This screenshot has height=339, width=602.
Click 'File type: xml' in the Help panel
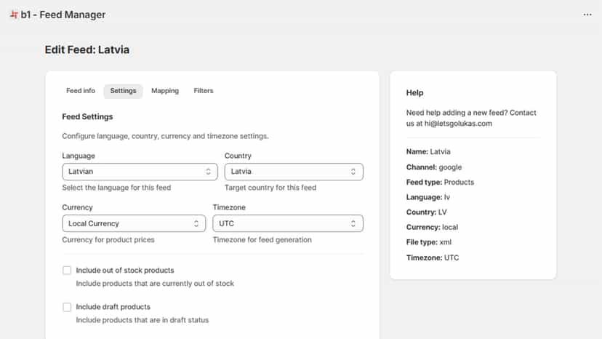(428, 242)
